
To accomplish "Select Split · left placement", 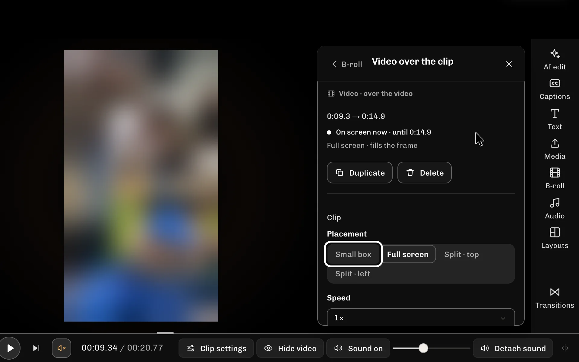I will coord(353,274).
